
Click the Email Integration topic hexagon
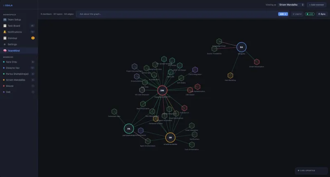coord(191,126)
